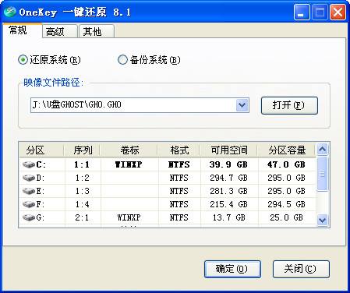
Task: Click the OneKey logo in title bar
Action: 9,12
